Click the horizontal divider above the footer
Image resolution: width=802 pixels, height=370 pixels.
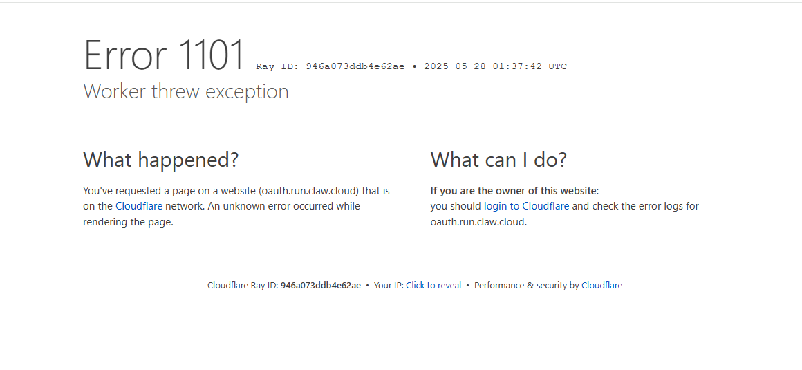pos(415,250)
